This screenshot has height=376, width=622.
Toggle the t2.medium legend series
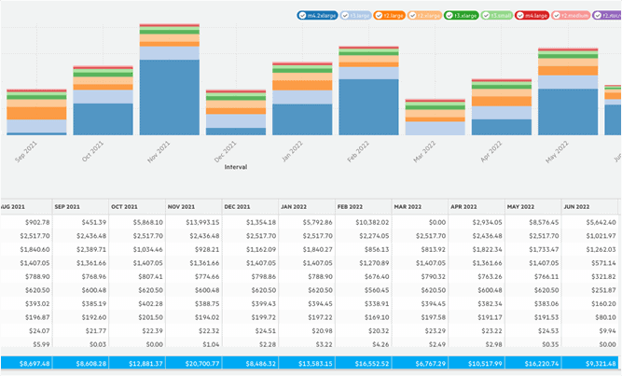[571, 16]
